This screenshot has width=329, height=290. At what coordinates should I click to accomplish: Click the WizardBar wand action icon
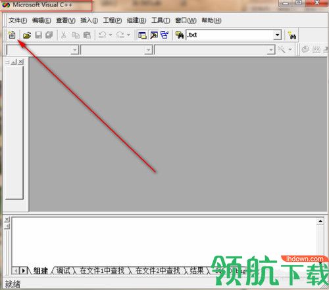[x=282, y=50]
